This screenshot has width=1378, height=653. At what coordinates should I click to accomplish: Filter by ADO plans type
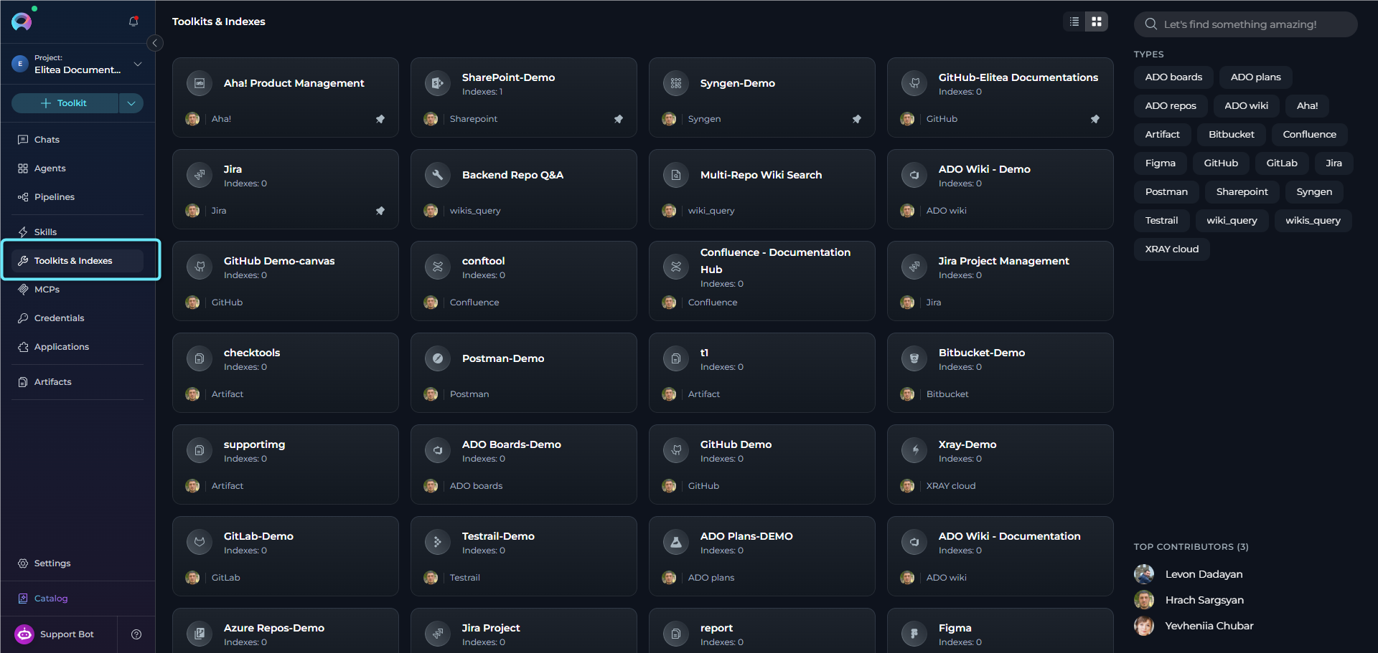tap(1255, 77)
